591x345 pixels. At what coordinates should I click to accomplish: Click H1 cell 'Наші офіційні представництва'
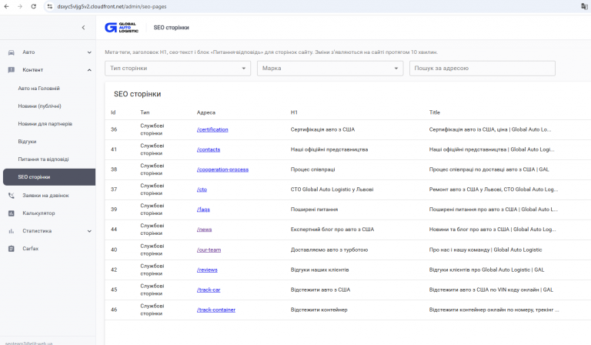coord(329,149)
